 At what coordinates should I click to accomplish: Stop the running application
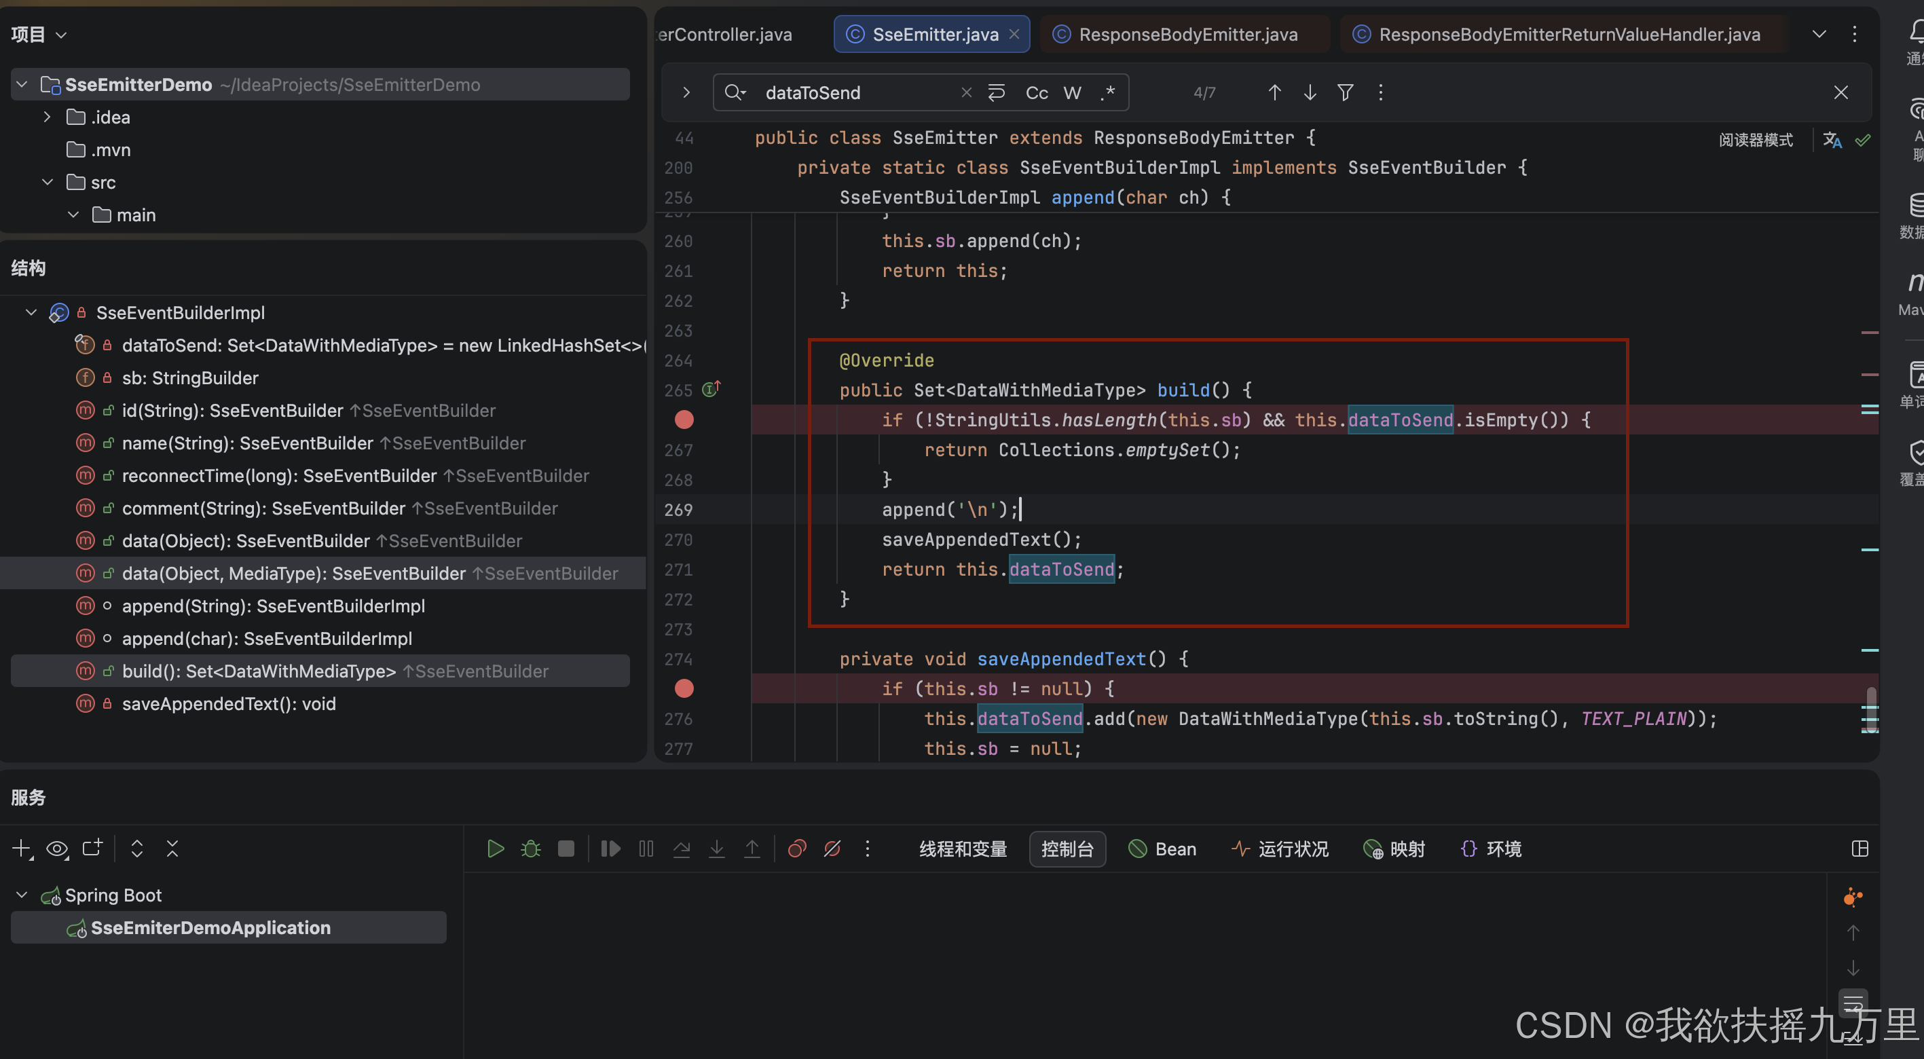(x=566, y=849)
